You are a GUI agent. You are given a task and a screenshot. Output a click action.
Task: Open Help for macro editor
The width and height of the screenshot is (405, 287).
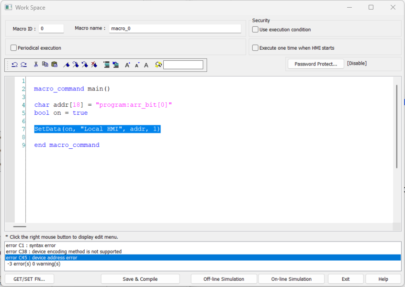click(x=383, y=279)
